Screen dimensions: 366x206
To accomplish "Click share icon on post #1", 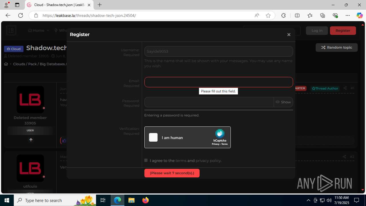I will [345, 88].
